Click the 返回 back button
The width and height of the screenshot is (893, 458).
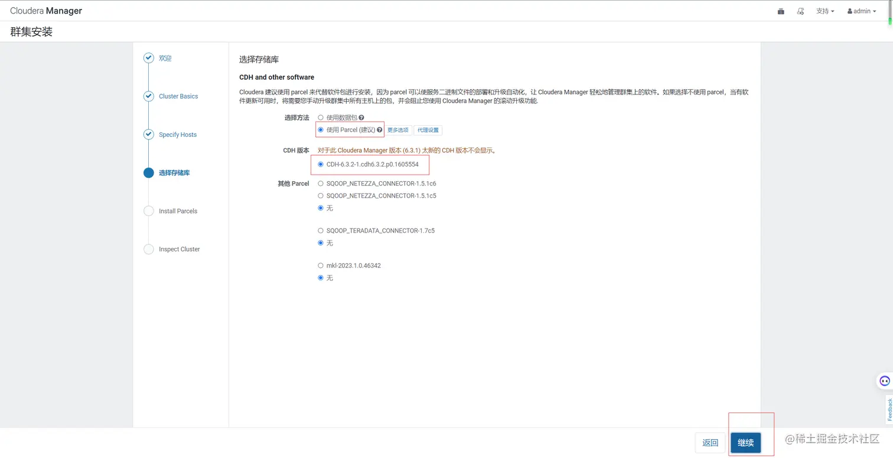(x=710, y=443)
